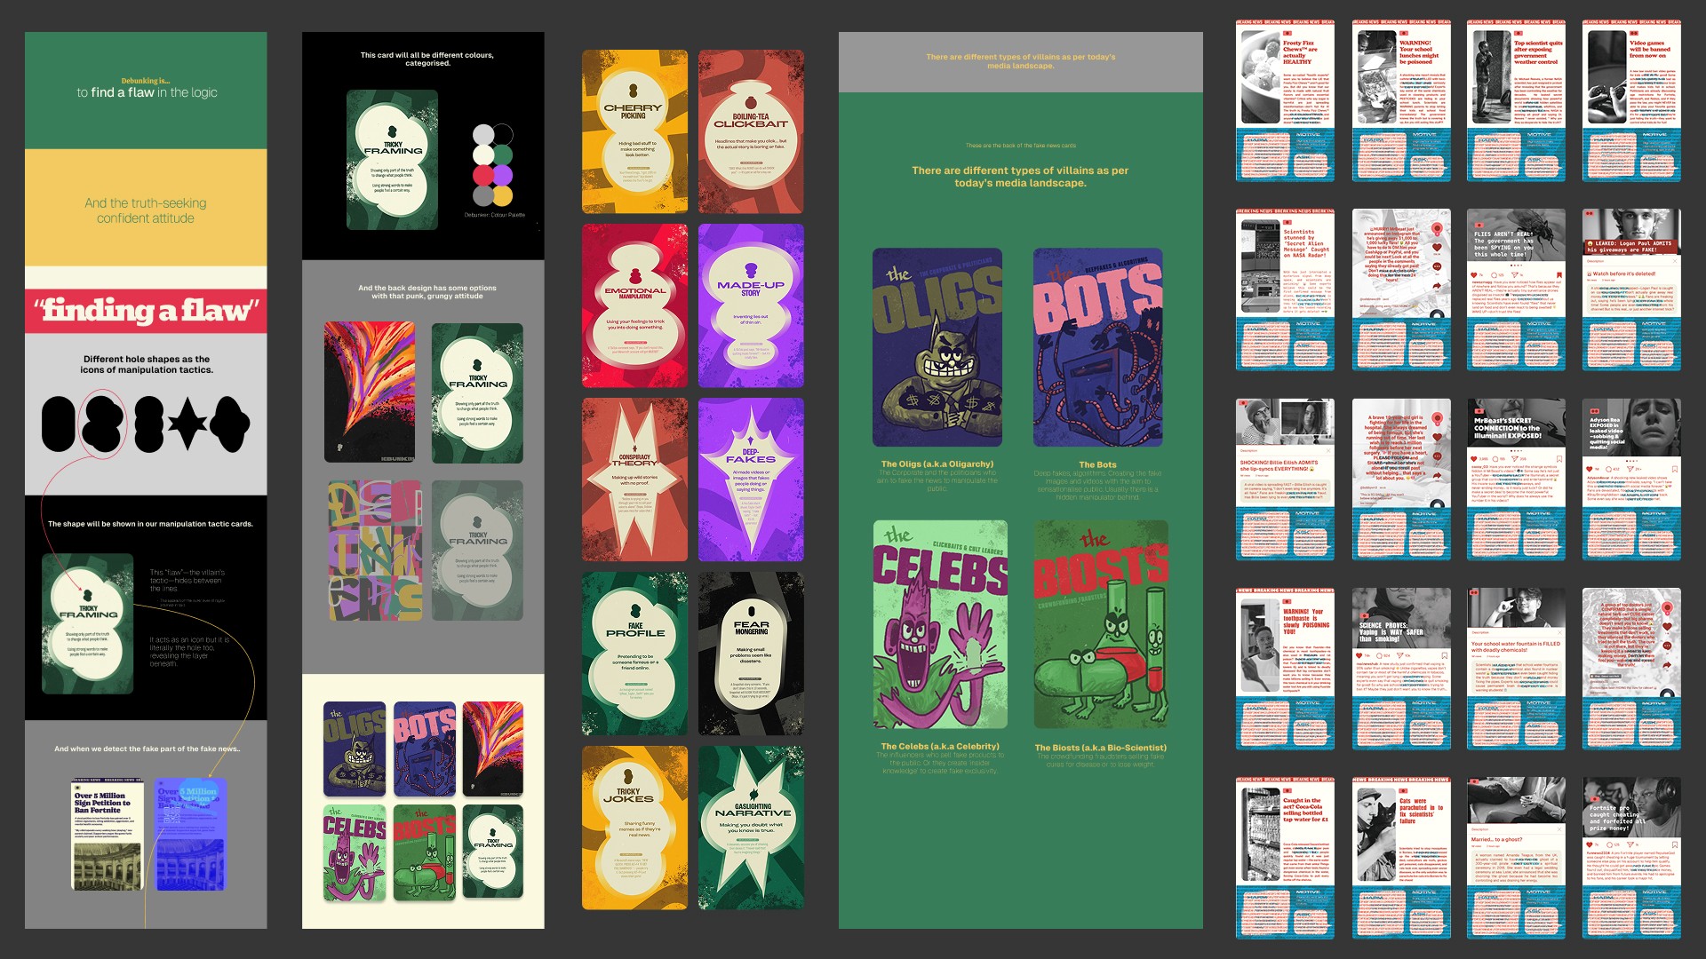Click the 'The Oligs (a.k.a Oligarchy)' caption text

point(937,464)
